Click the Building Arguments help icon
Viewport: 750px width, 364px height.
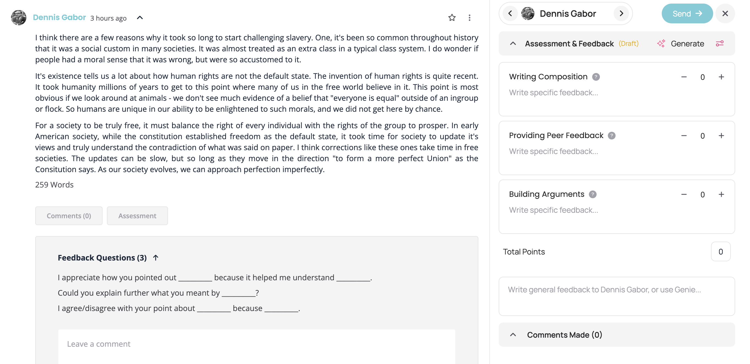[592, 194]
